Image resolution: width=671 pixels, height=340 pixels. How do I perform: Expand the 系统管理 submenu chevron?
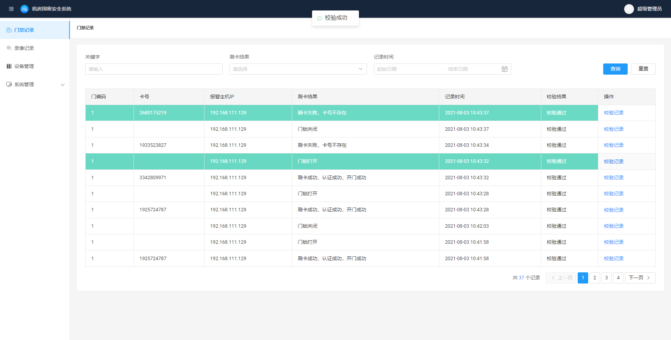pyautogui.click(x=63, y=85)
